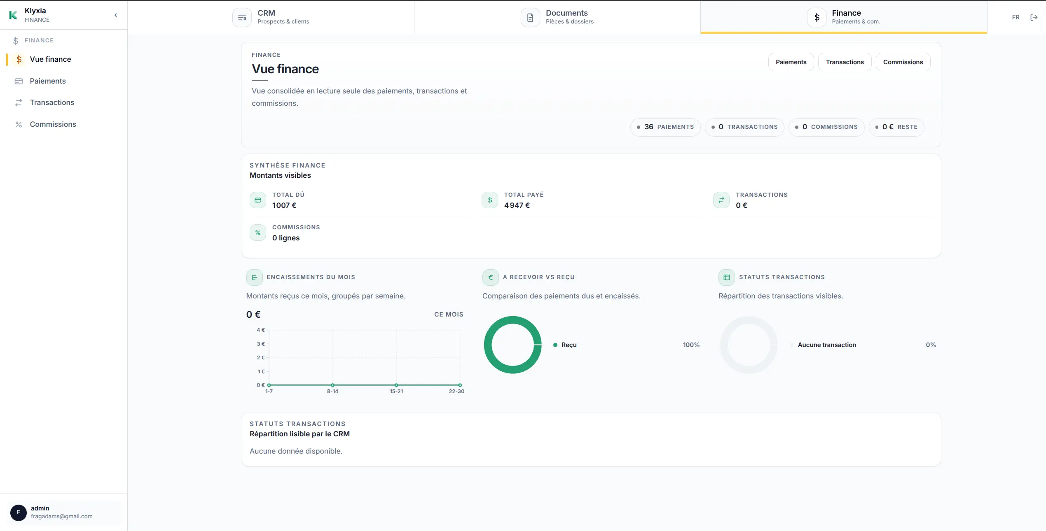Click 'Aucune donnée disponible.' text

296,451
